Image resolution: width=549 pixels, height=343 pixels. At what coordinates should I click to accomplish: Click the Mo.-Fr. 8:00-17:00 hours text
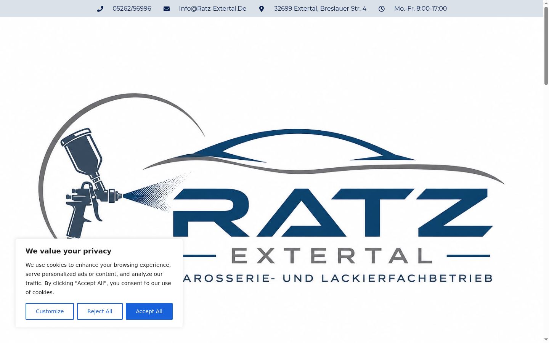(x=421, y=8)
